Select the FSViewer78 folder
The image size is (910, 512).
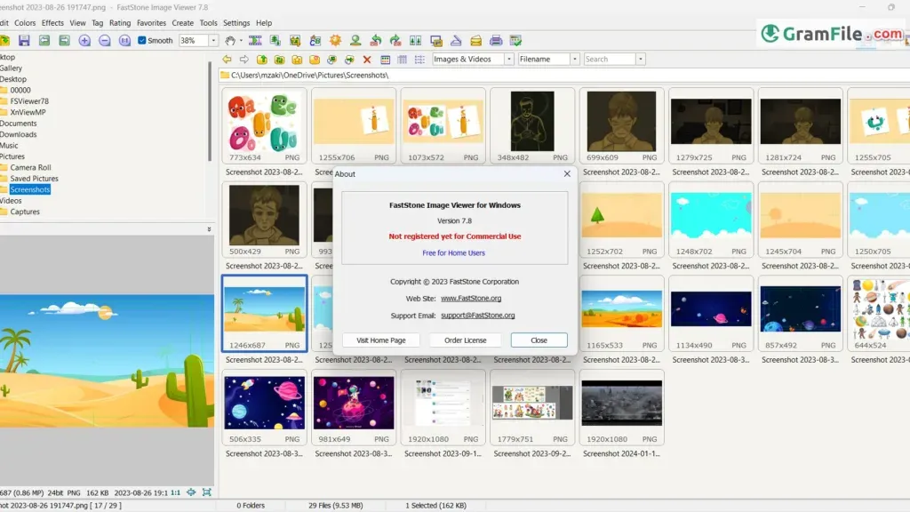(x=29, y=101)
